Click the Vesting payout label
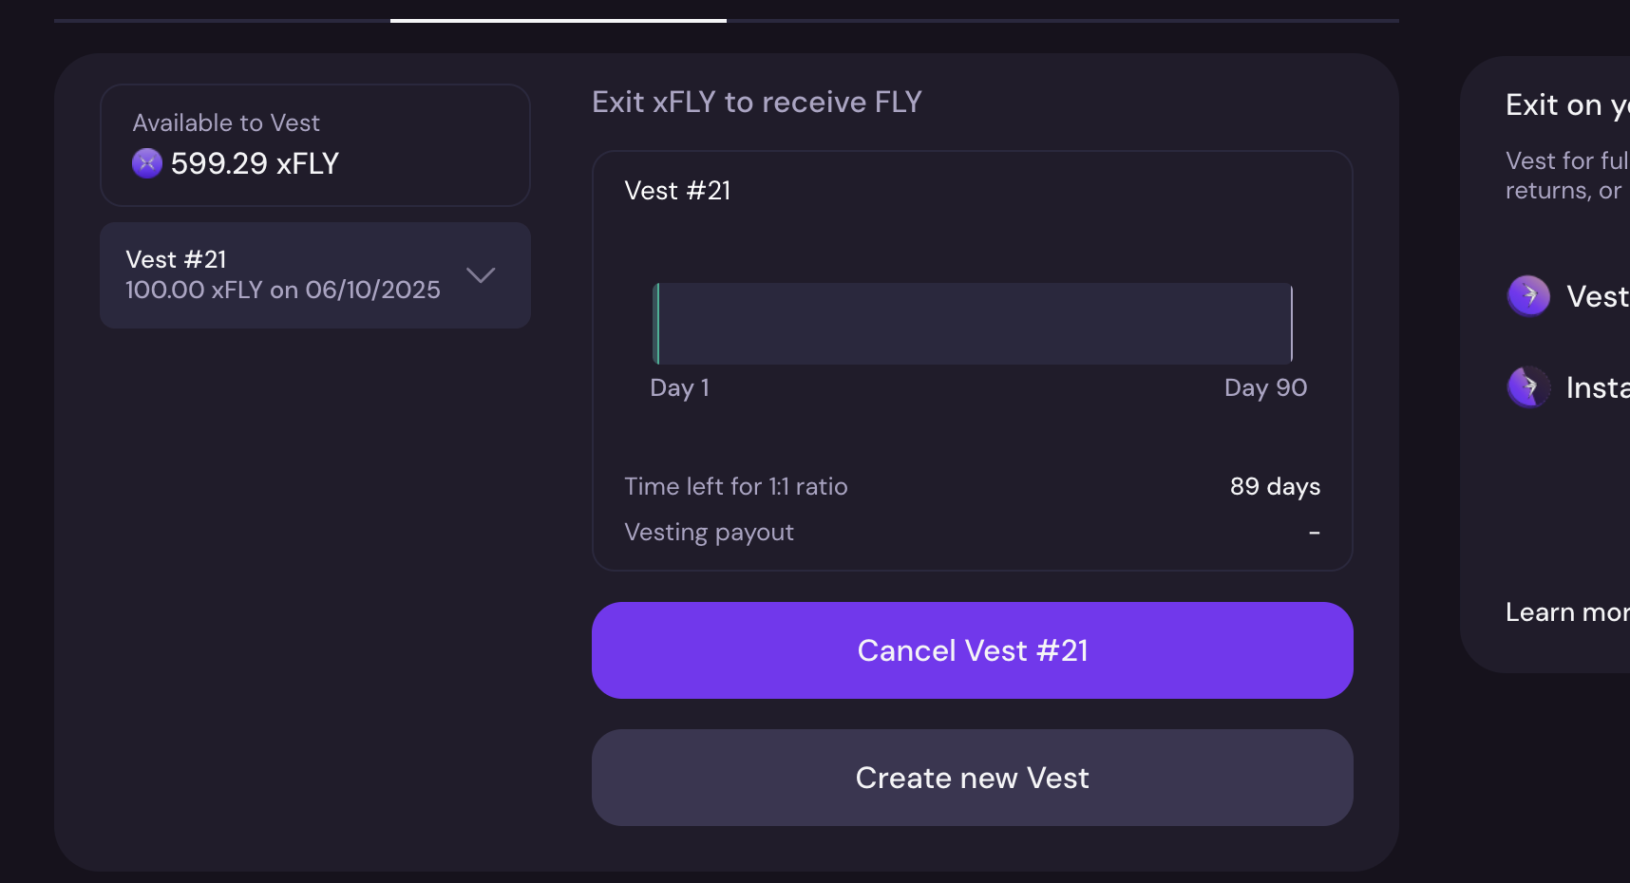The height and width of the screenshot is (883, 1630). (709, 532)
